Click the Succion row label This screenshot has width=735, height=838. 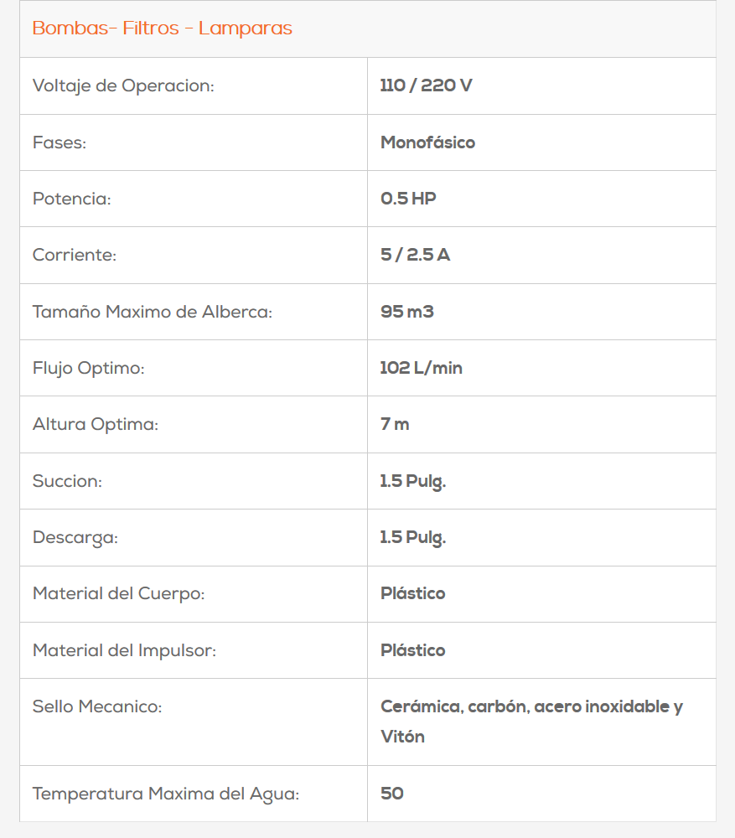coord(67,481)
